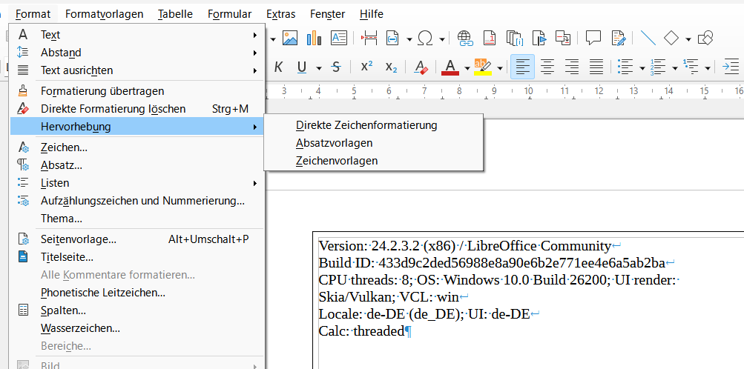Open the font color dropdown arrow
Viewport: 744px width, 369px height.
[467, 68]
